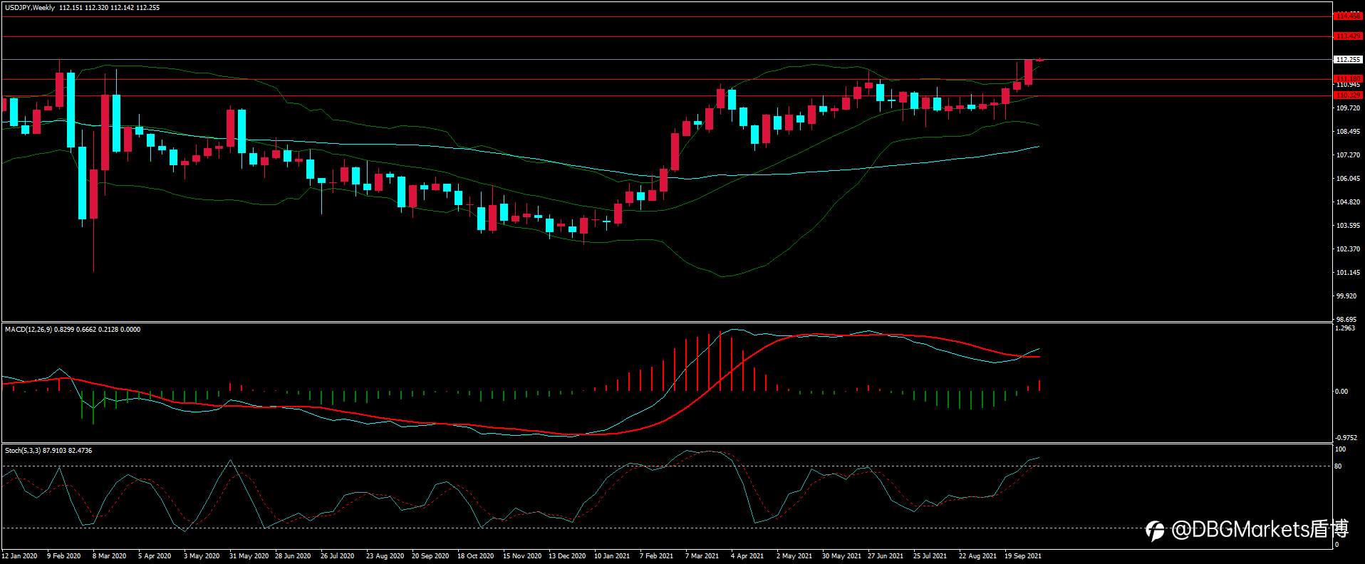Click the 13 Dec 2020 date label

click(568, 556)
